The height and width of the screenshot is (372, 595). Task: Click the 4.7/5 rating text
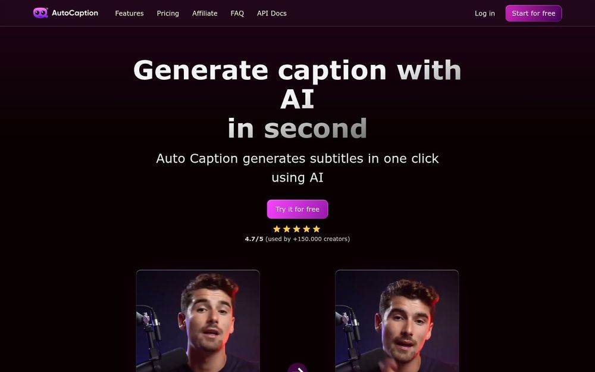click(x=254, y=239)
